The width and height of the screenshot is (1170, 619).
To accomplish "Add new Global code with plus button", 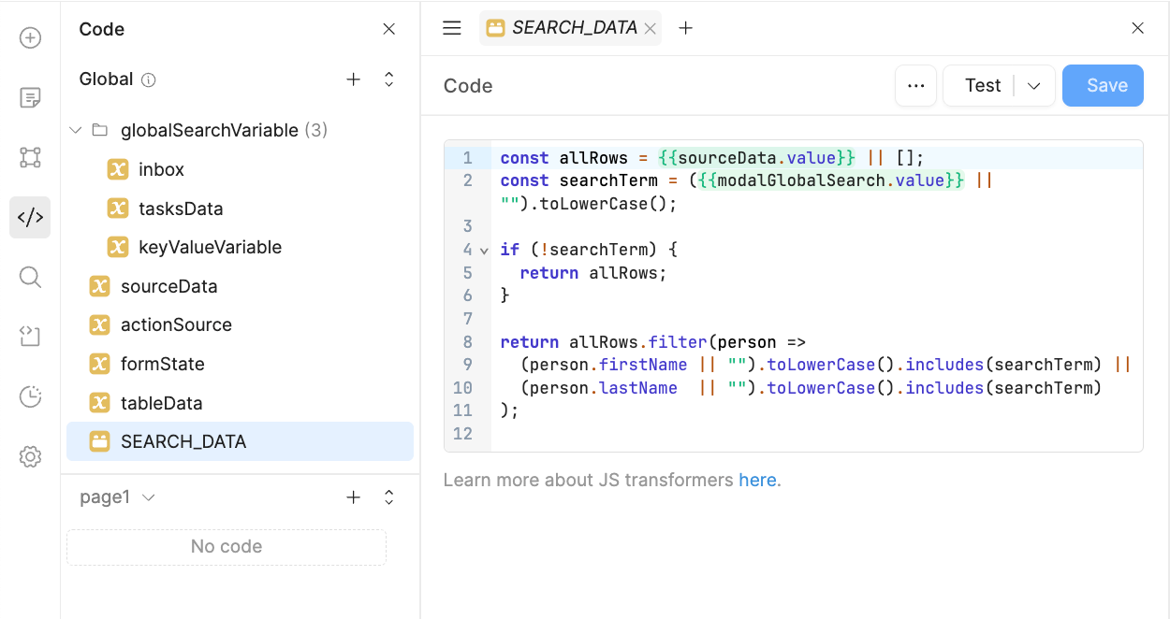I will click(353, 79).
